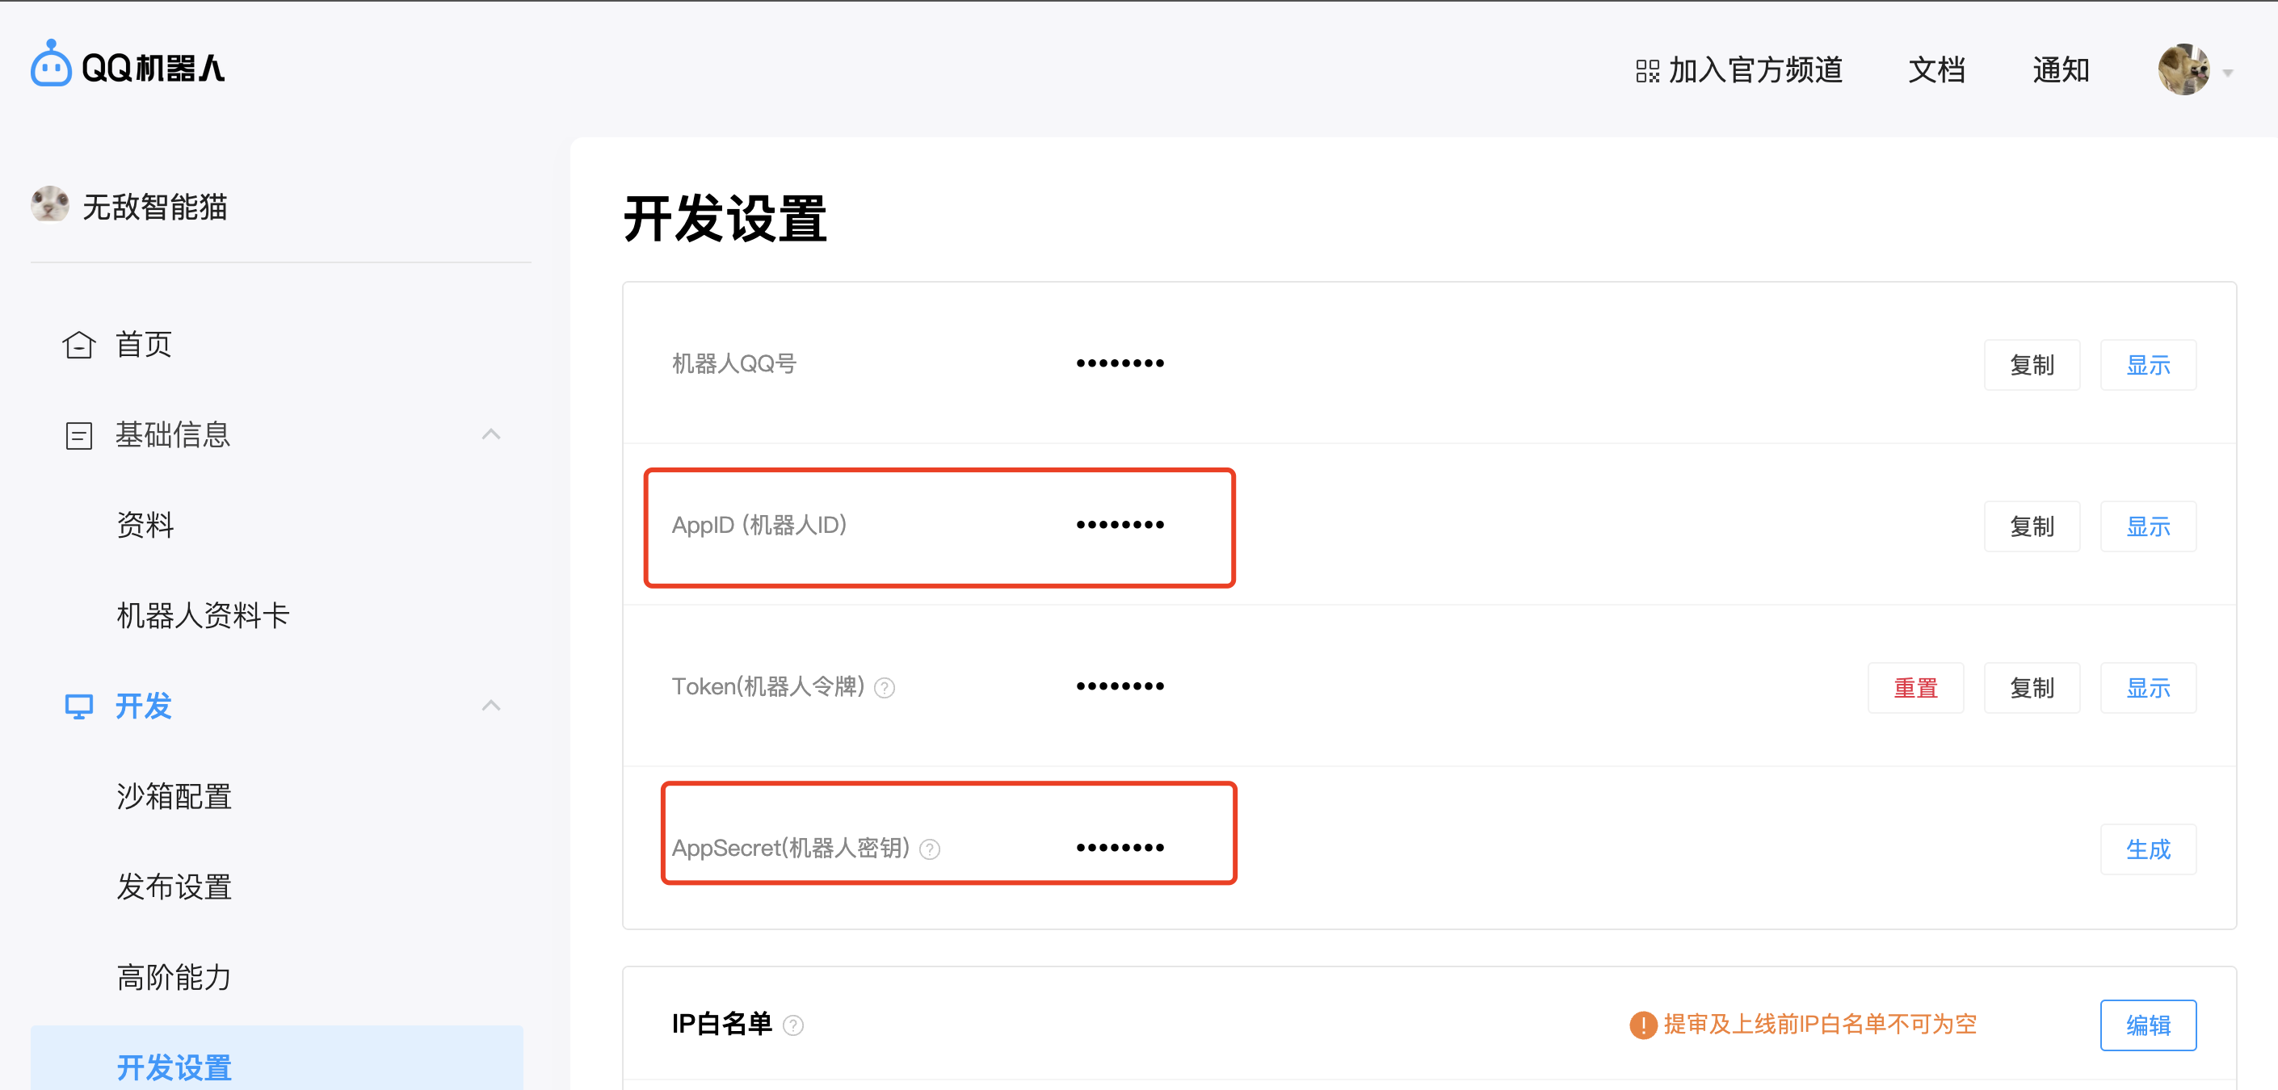Show the hidden 机器人QQ号 value

(2147, 365)
